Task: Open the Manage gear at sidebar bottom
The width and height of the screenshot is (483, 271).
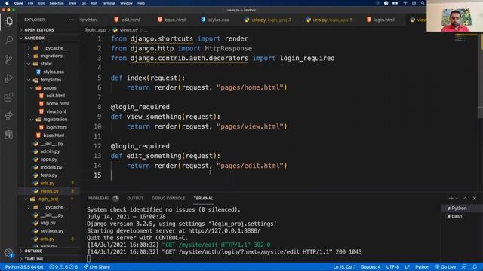Action: pyautogui.click(x=8, y=253)
